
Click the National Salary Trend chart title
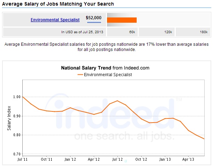[x=86, y=68]
